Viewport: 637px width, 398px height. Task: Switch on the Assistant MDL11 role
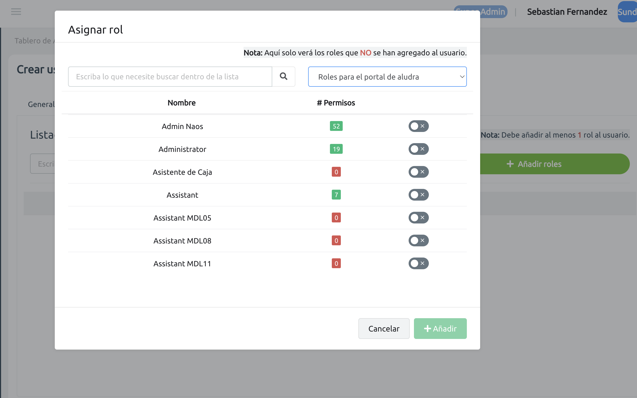pyautogui.click(x=418, y=263)
